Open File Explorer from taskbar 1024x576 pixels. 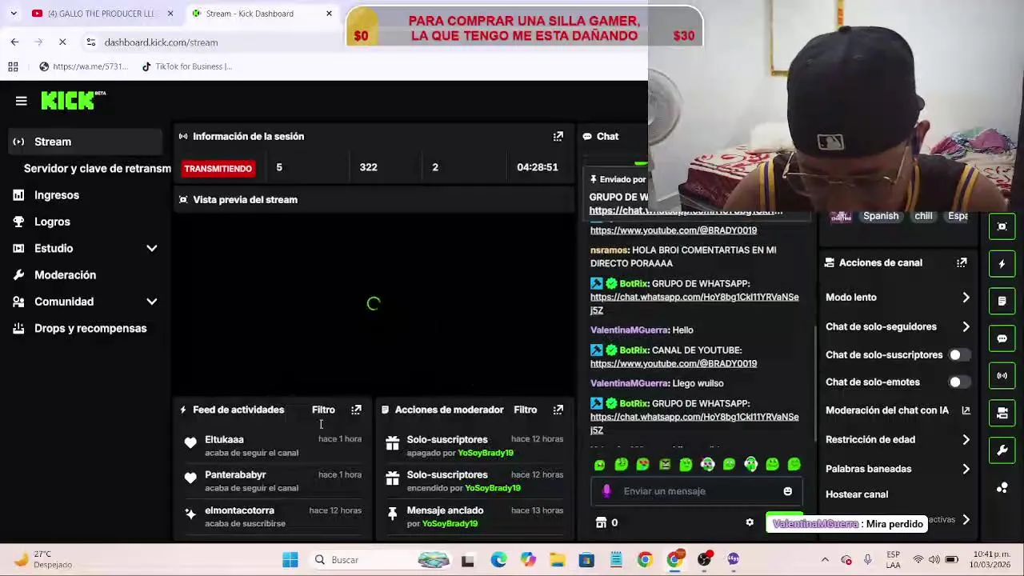point(557,560)
